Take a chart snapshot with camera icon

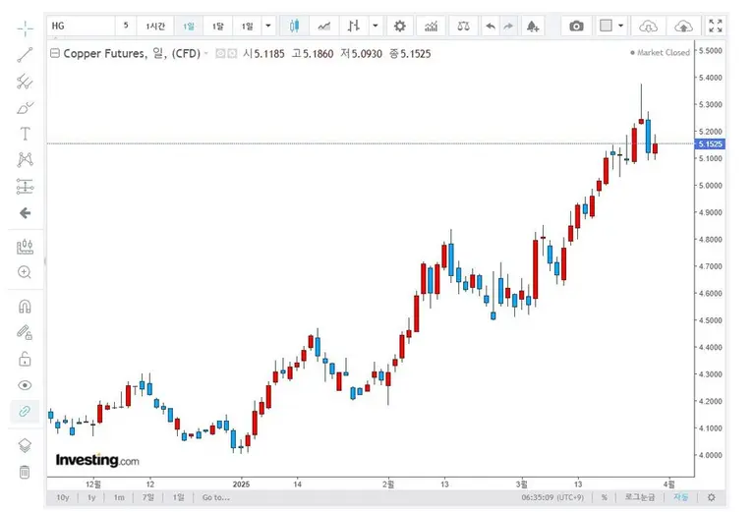[x=577, y=27]
